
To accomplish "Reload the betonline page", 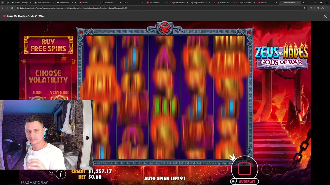I will [12, 8].
